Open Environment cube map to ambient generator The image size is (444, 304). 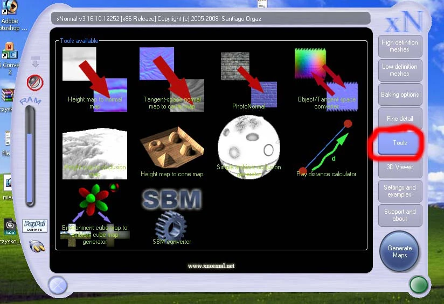(95, 214)
